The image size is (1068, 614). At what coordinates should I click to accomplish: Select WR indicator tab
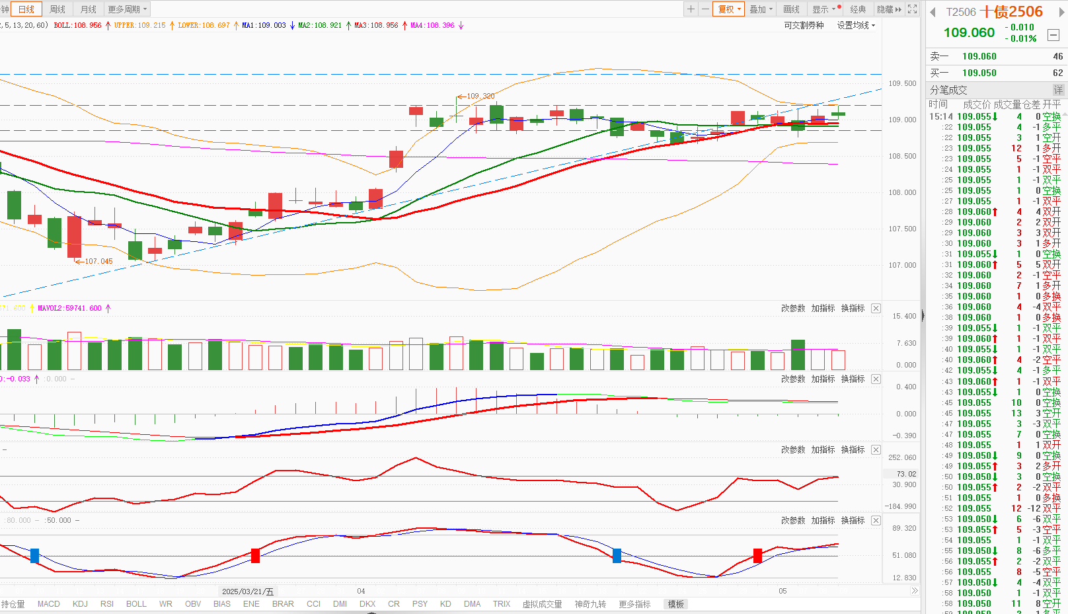(x=166, y=604)
